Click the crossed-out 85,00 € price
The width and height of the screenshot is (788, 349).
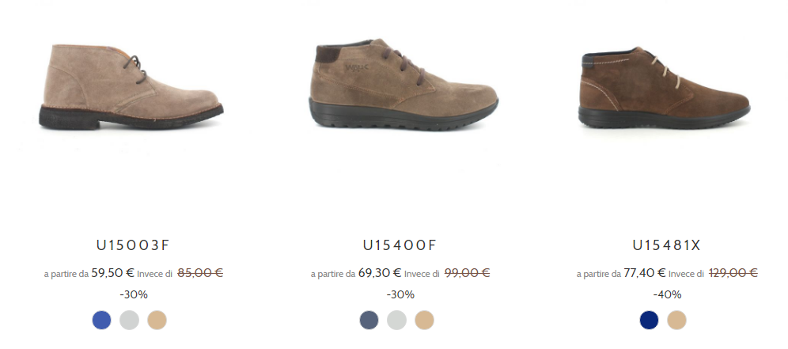tap(200, 273)
